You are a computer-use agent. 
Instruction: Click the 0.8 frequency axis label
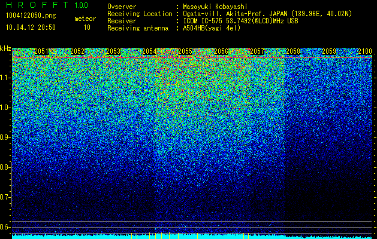click(4, 167)
